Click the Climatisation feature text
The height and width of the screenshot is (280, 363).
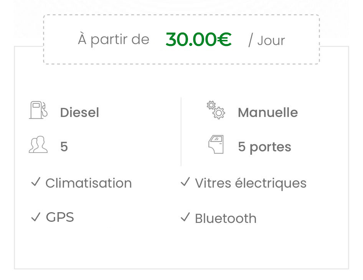[89, 183]
